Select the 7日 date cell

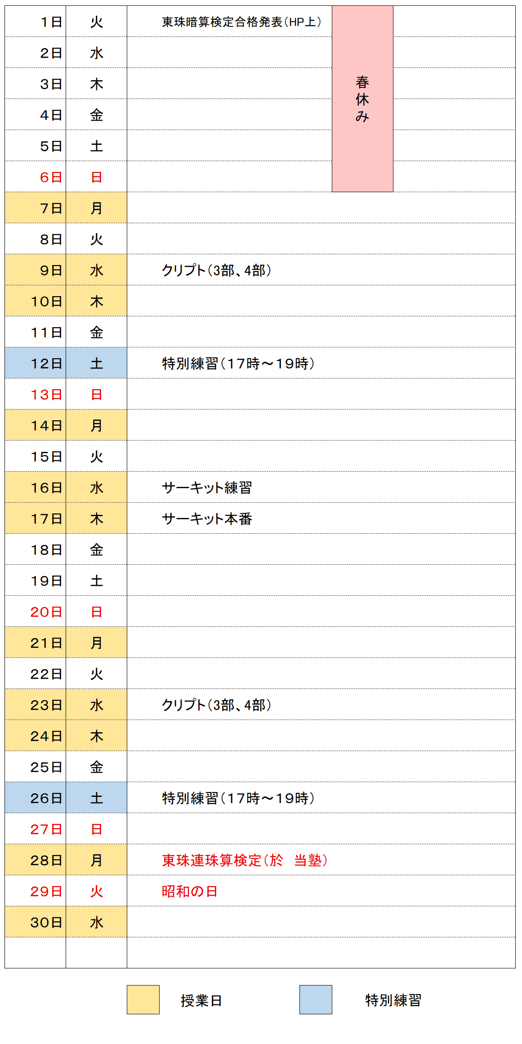tap(36, 208)
